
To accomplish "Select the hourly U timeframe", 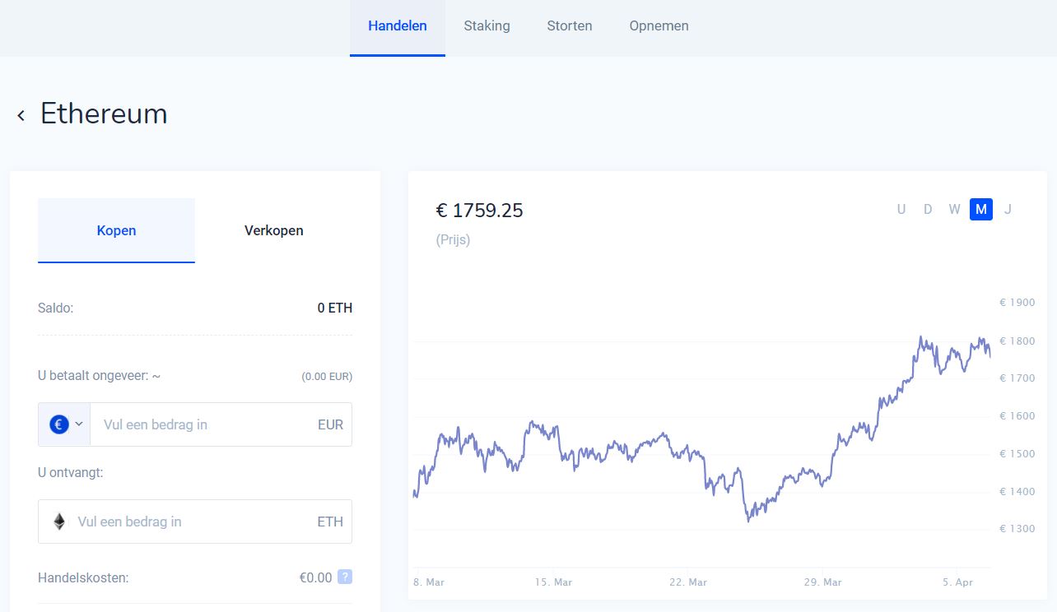I will [901, 210].
